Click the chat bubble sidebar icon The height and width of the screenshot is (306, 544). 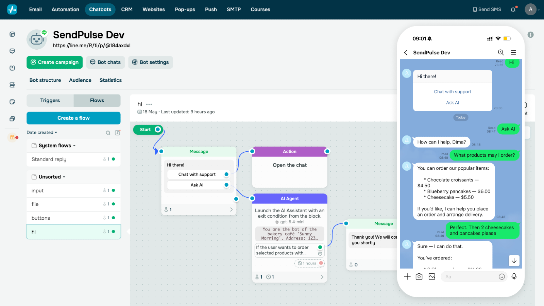[12, 51]
